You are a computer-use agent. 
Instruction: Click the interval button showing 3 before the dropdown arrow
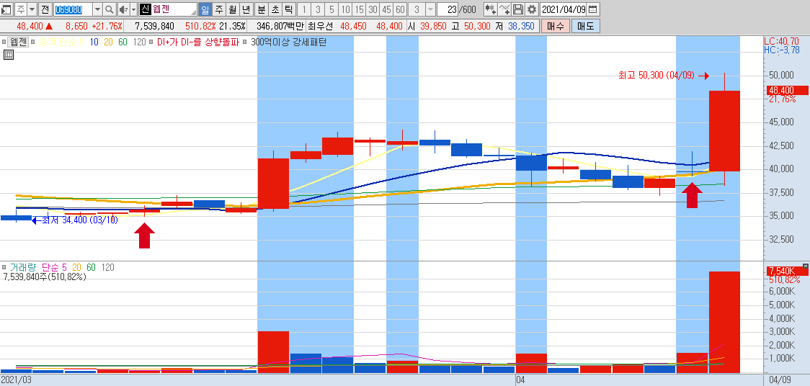[417, 9]
